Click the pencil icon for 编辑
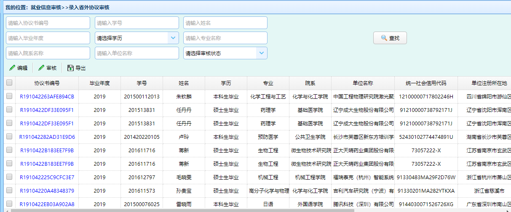511x212 pixels. [x=12, y=68]
